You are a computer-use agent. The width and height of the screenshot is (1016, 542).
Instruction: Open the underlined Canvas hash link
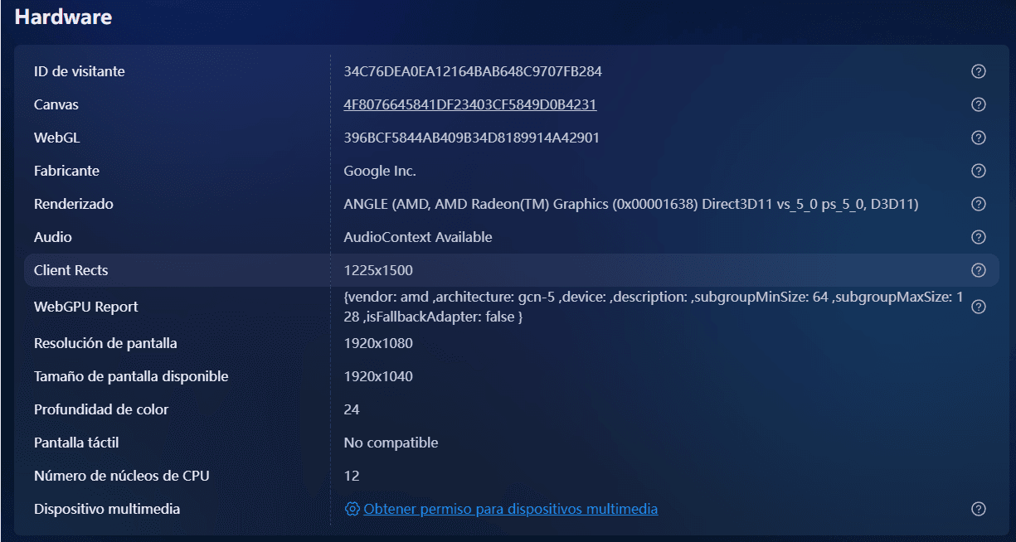pos(469,104)
